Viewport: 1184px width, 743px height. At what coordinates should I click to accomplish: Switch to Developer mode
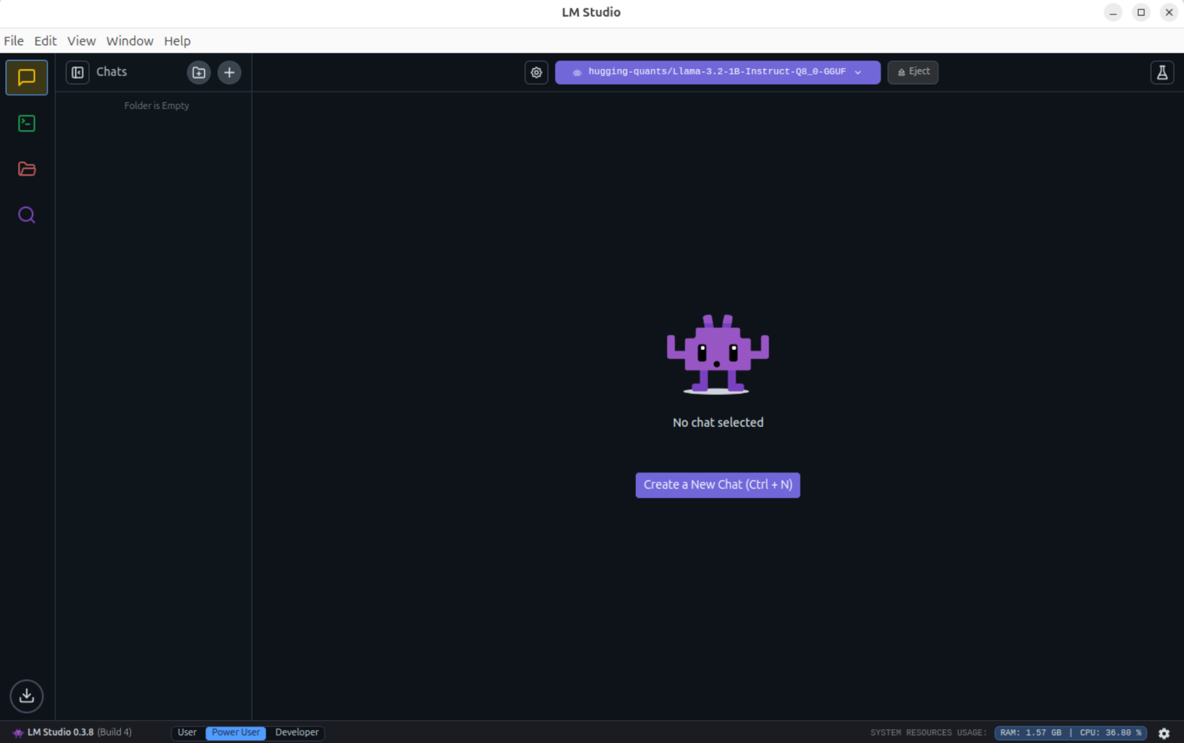point(297,732)
